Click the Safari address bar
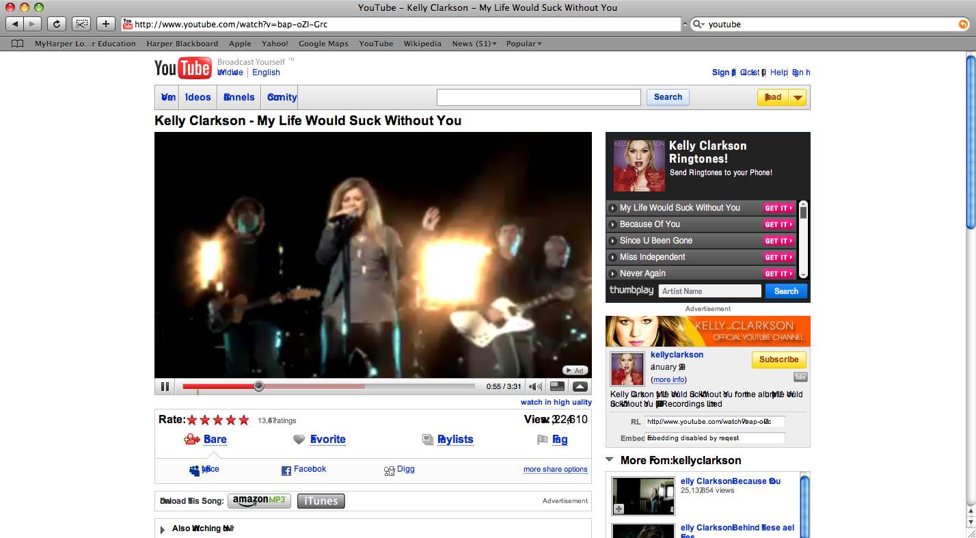 tap(401, 24)
